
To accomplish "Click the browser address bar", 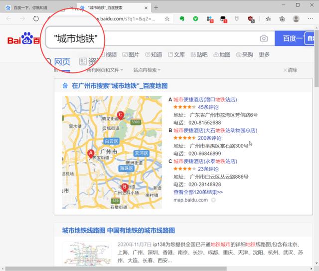I will pos(125,19).
